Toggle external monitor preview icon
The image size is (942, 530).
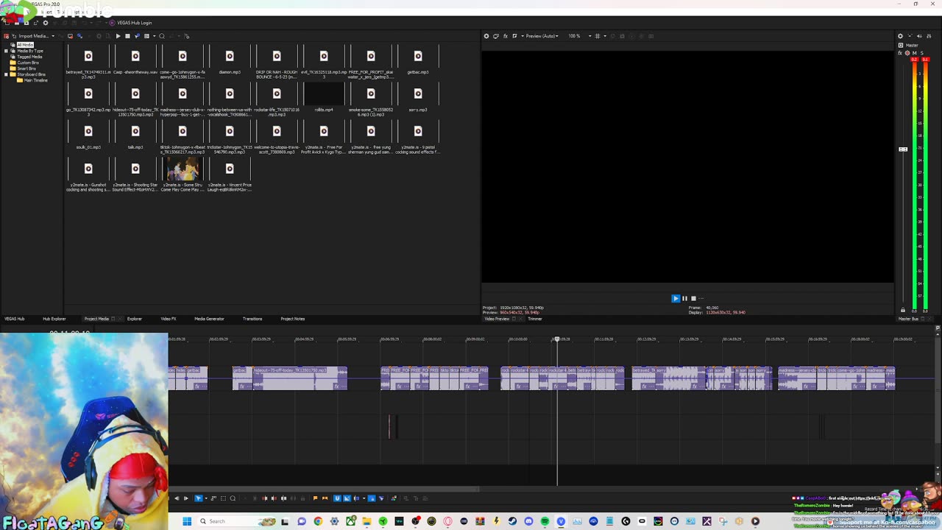(495, 36)
